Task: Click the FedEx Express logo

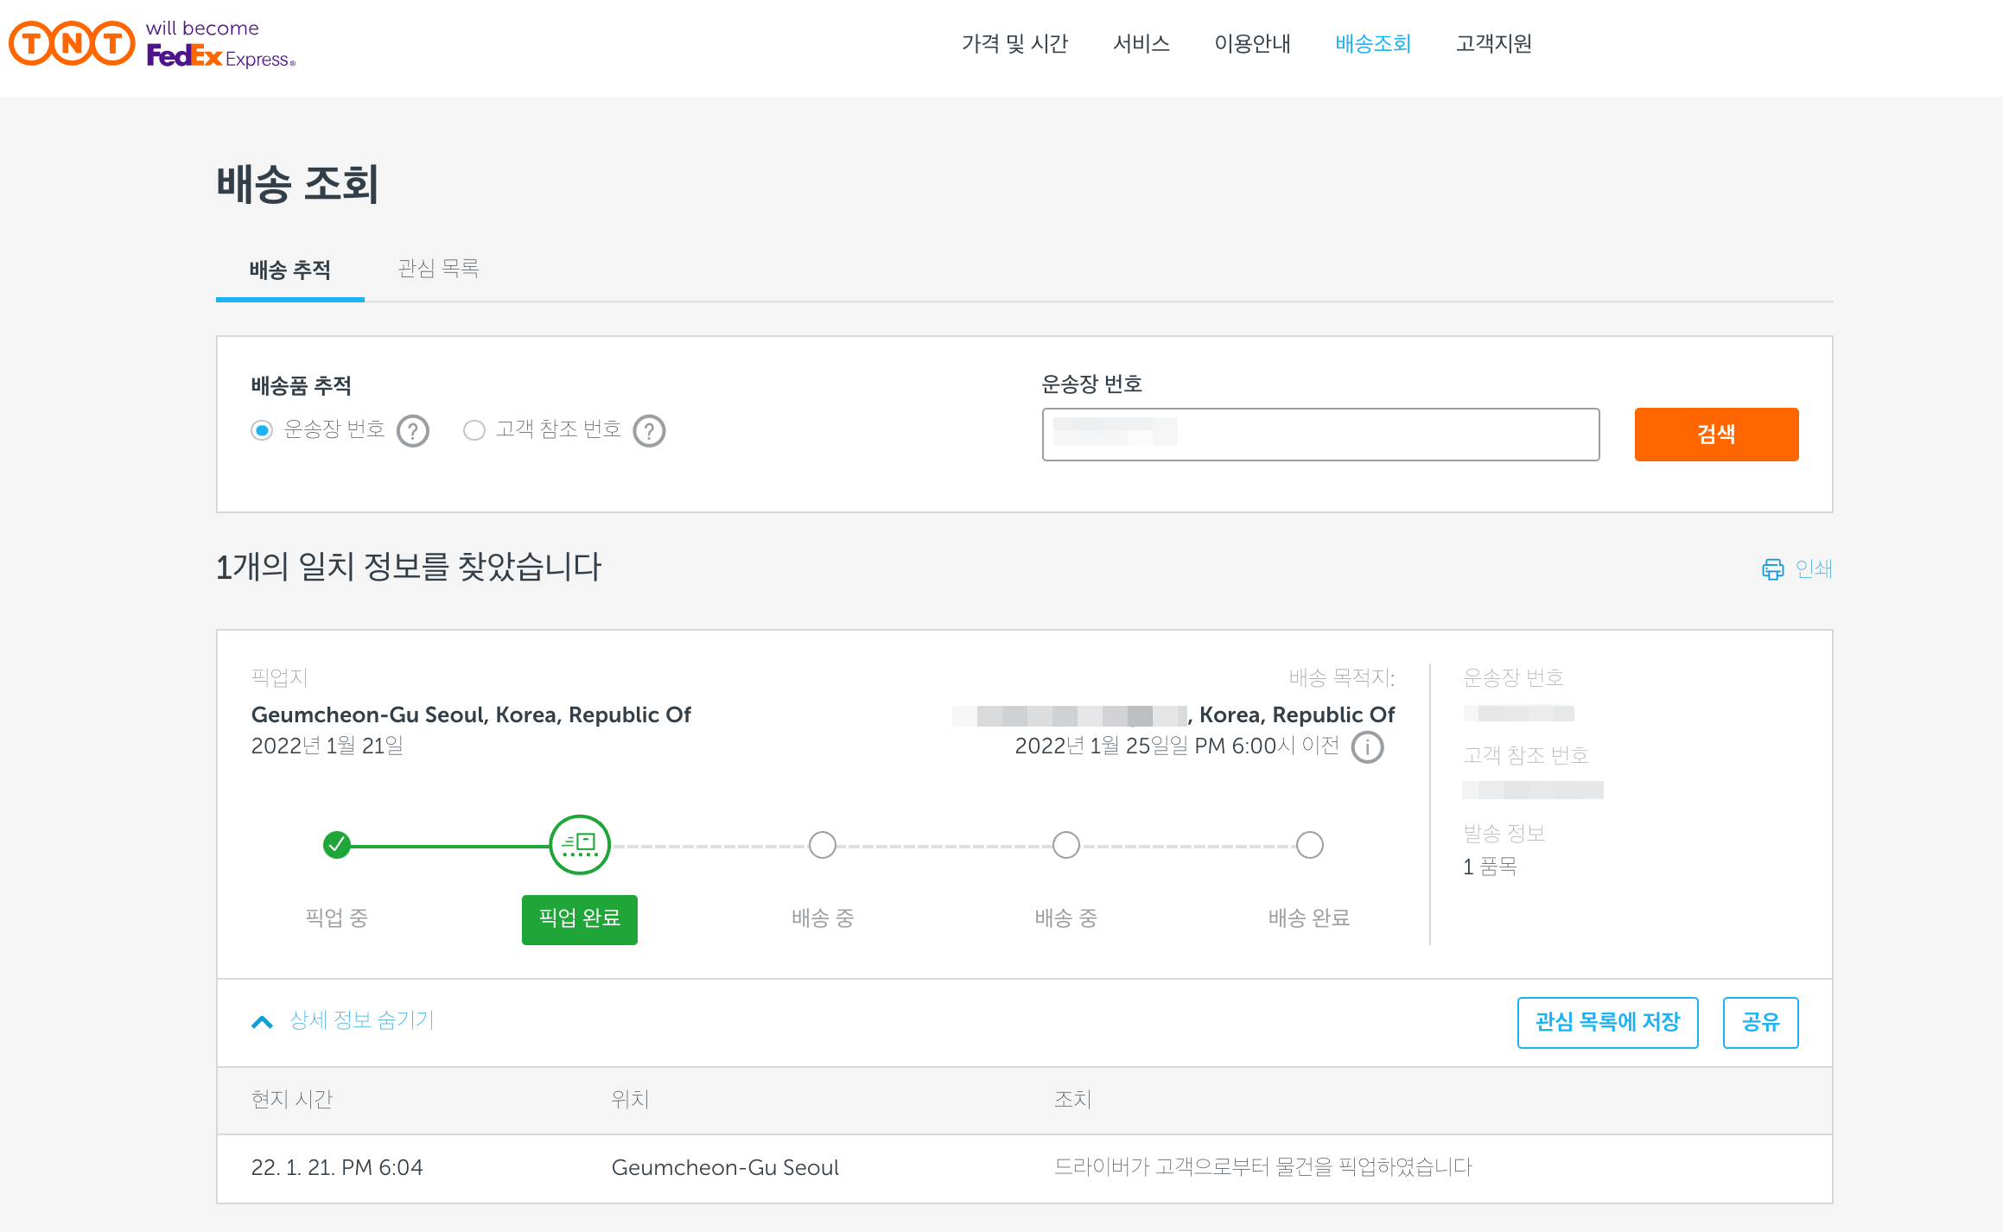Action: [x=220, y=57]
